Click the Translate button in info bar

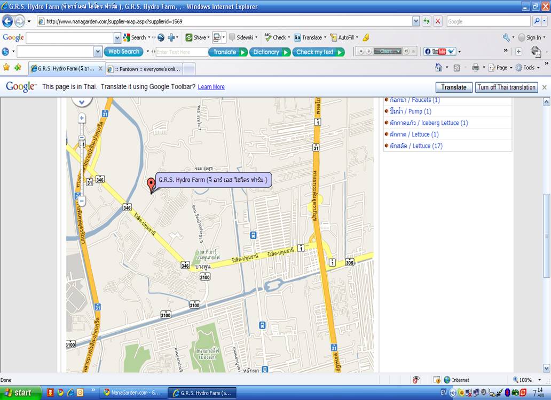453,87
